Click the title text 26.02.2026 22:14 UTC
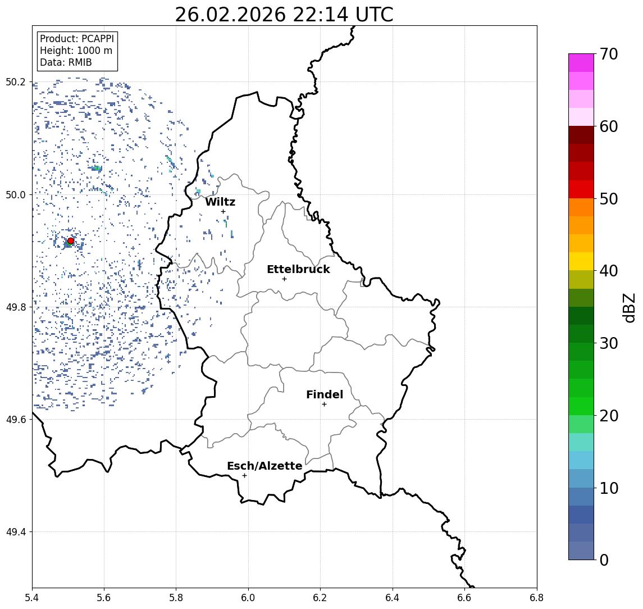This screenshot has width=643, height=609. [284, 15]
